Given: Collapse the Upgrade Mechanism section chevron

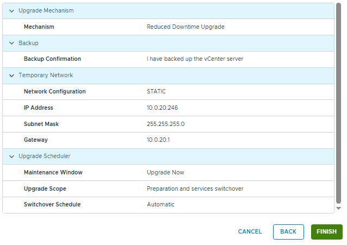Looking at the screenshot, I should click(x=11, y=11).
